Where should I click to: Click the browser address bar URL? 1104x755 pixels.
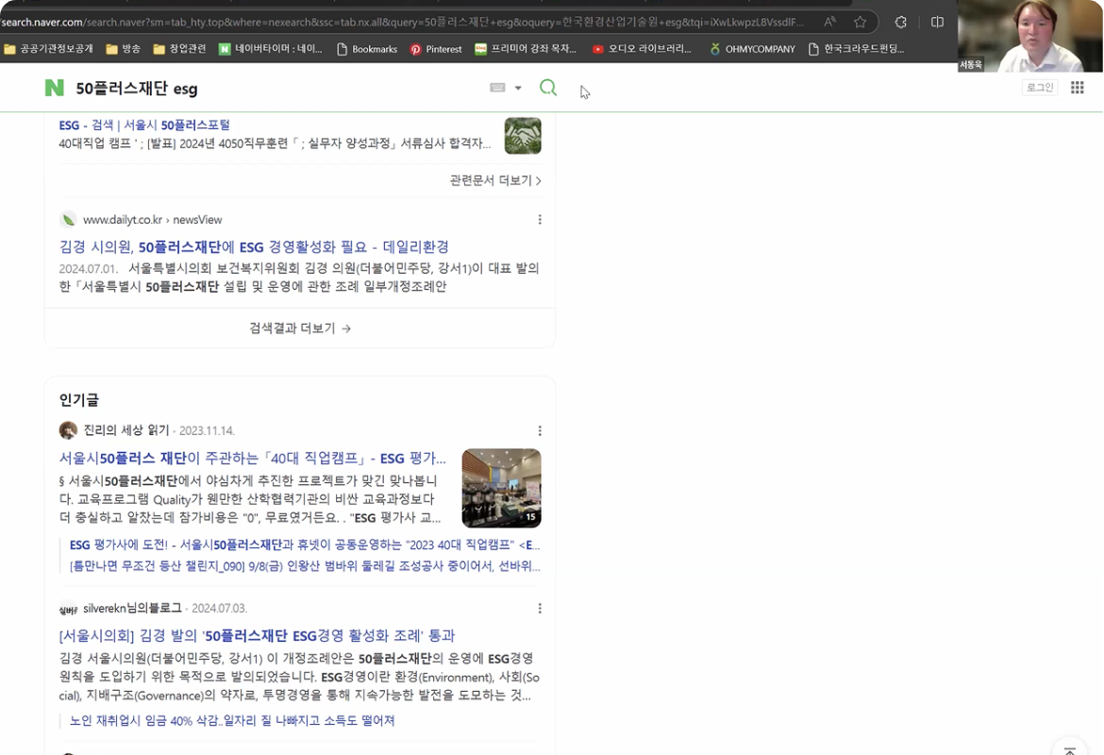pyautogui.click(x=403, y=22)
